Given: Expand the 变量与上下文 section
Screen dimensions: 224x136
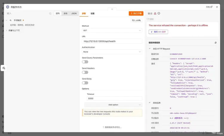Looking at the screenshot, I should click(x=7, y=30).
